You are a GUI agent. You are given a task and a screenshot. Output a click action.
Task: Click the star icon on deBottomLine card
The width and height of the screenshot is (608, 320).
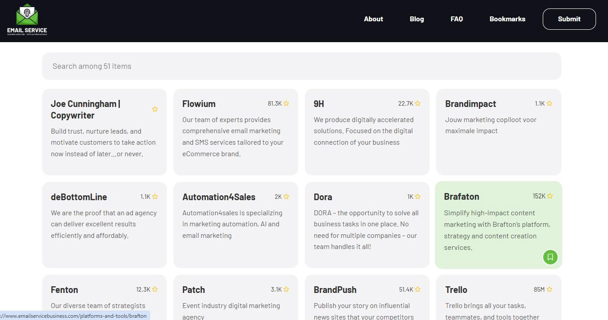(155, 197)
